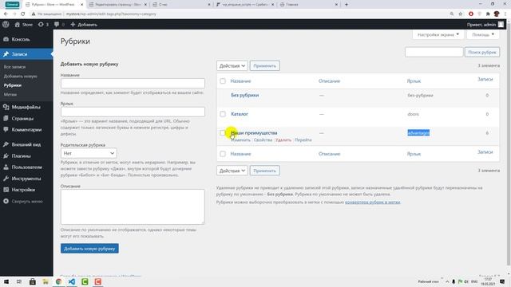511x287 pixels.
Task: Open a new browser tab
Action: pos(347,5)
